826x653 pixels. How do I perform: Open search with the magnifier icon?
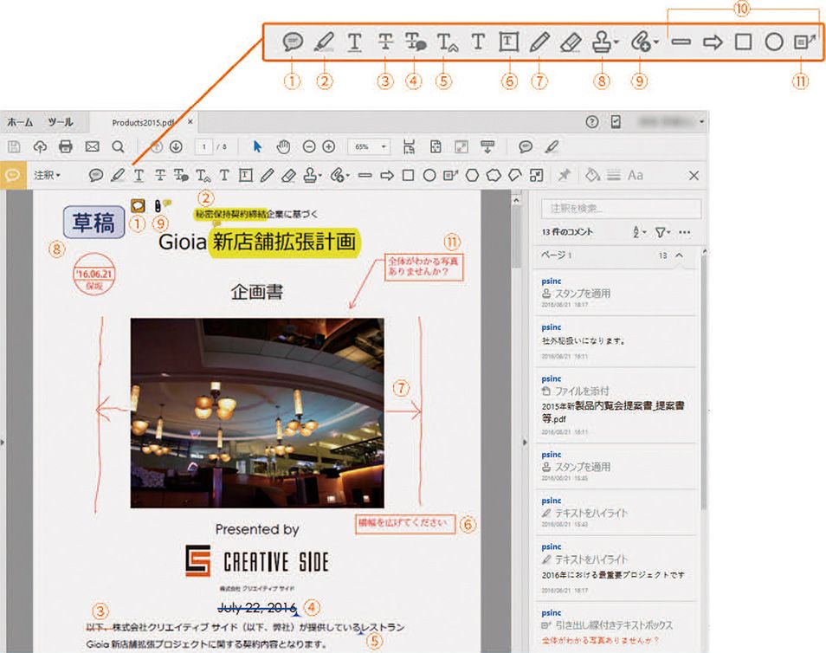[x=119, y=146]
